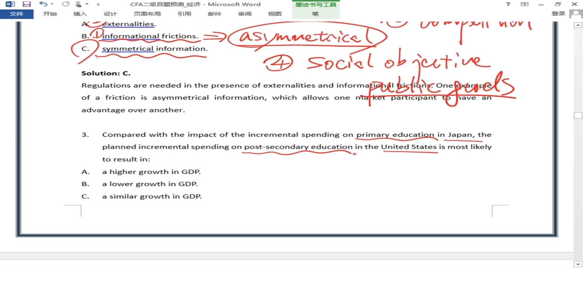Click the line starting 'Regulations are needed'
The width and height of the screenshot is (583, 291).
pos(286,85)
